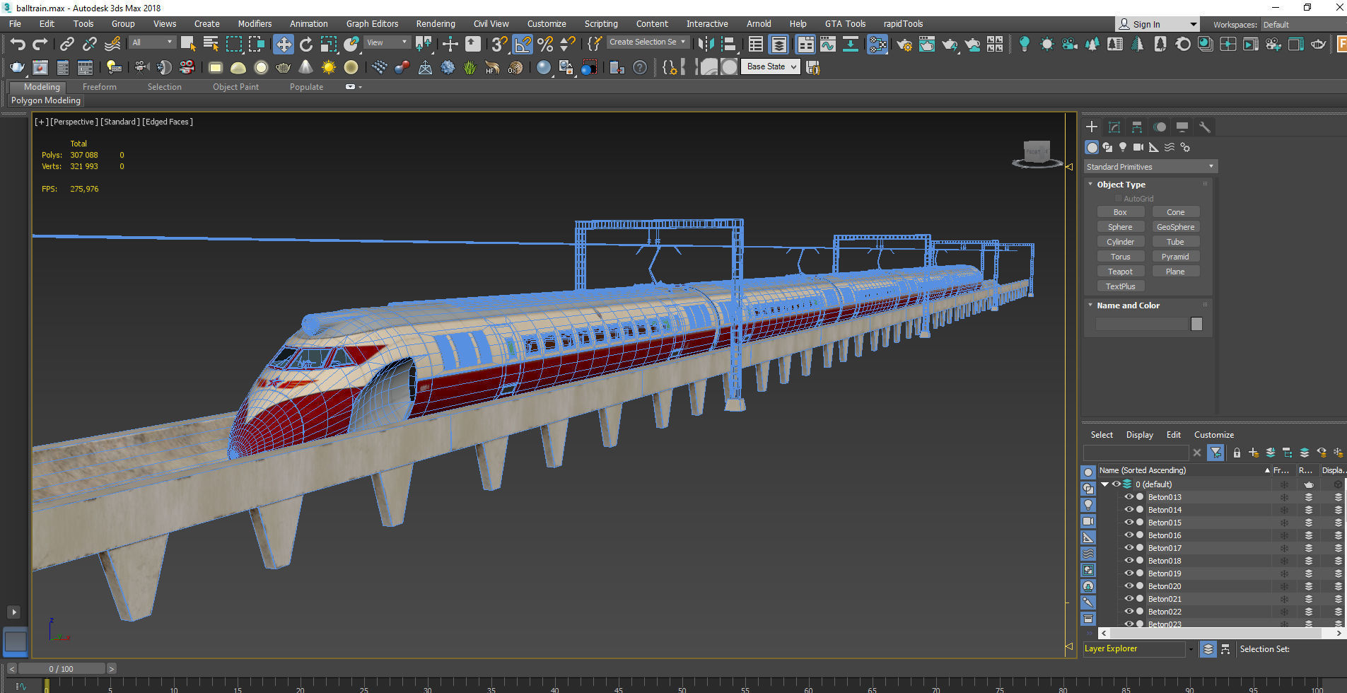Open the Graph Editors menu
This screenshot has height=693, width=1347.
pyautogui.click(x=372, y=24)
